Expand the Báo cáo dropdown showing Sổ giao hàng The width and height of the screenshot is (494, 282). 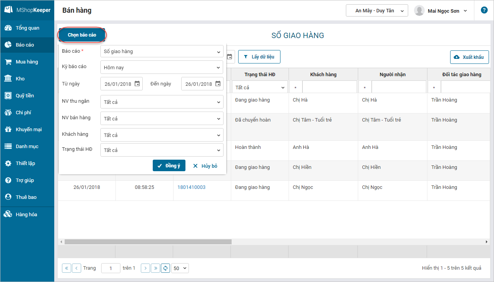[162, 51]
